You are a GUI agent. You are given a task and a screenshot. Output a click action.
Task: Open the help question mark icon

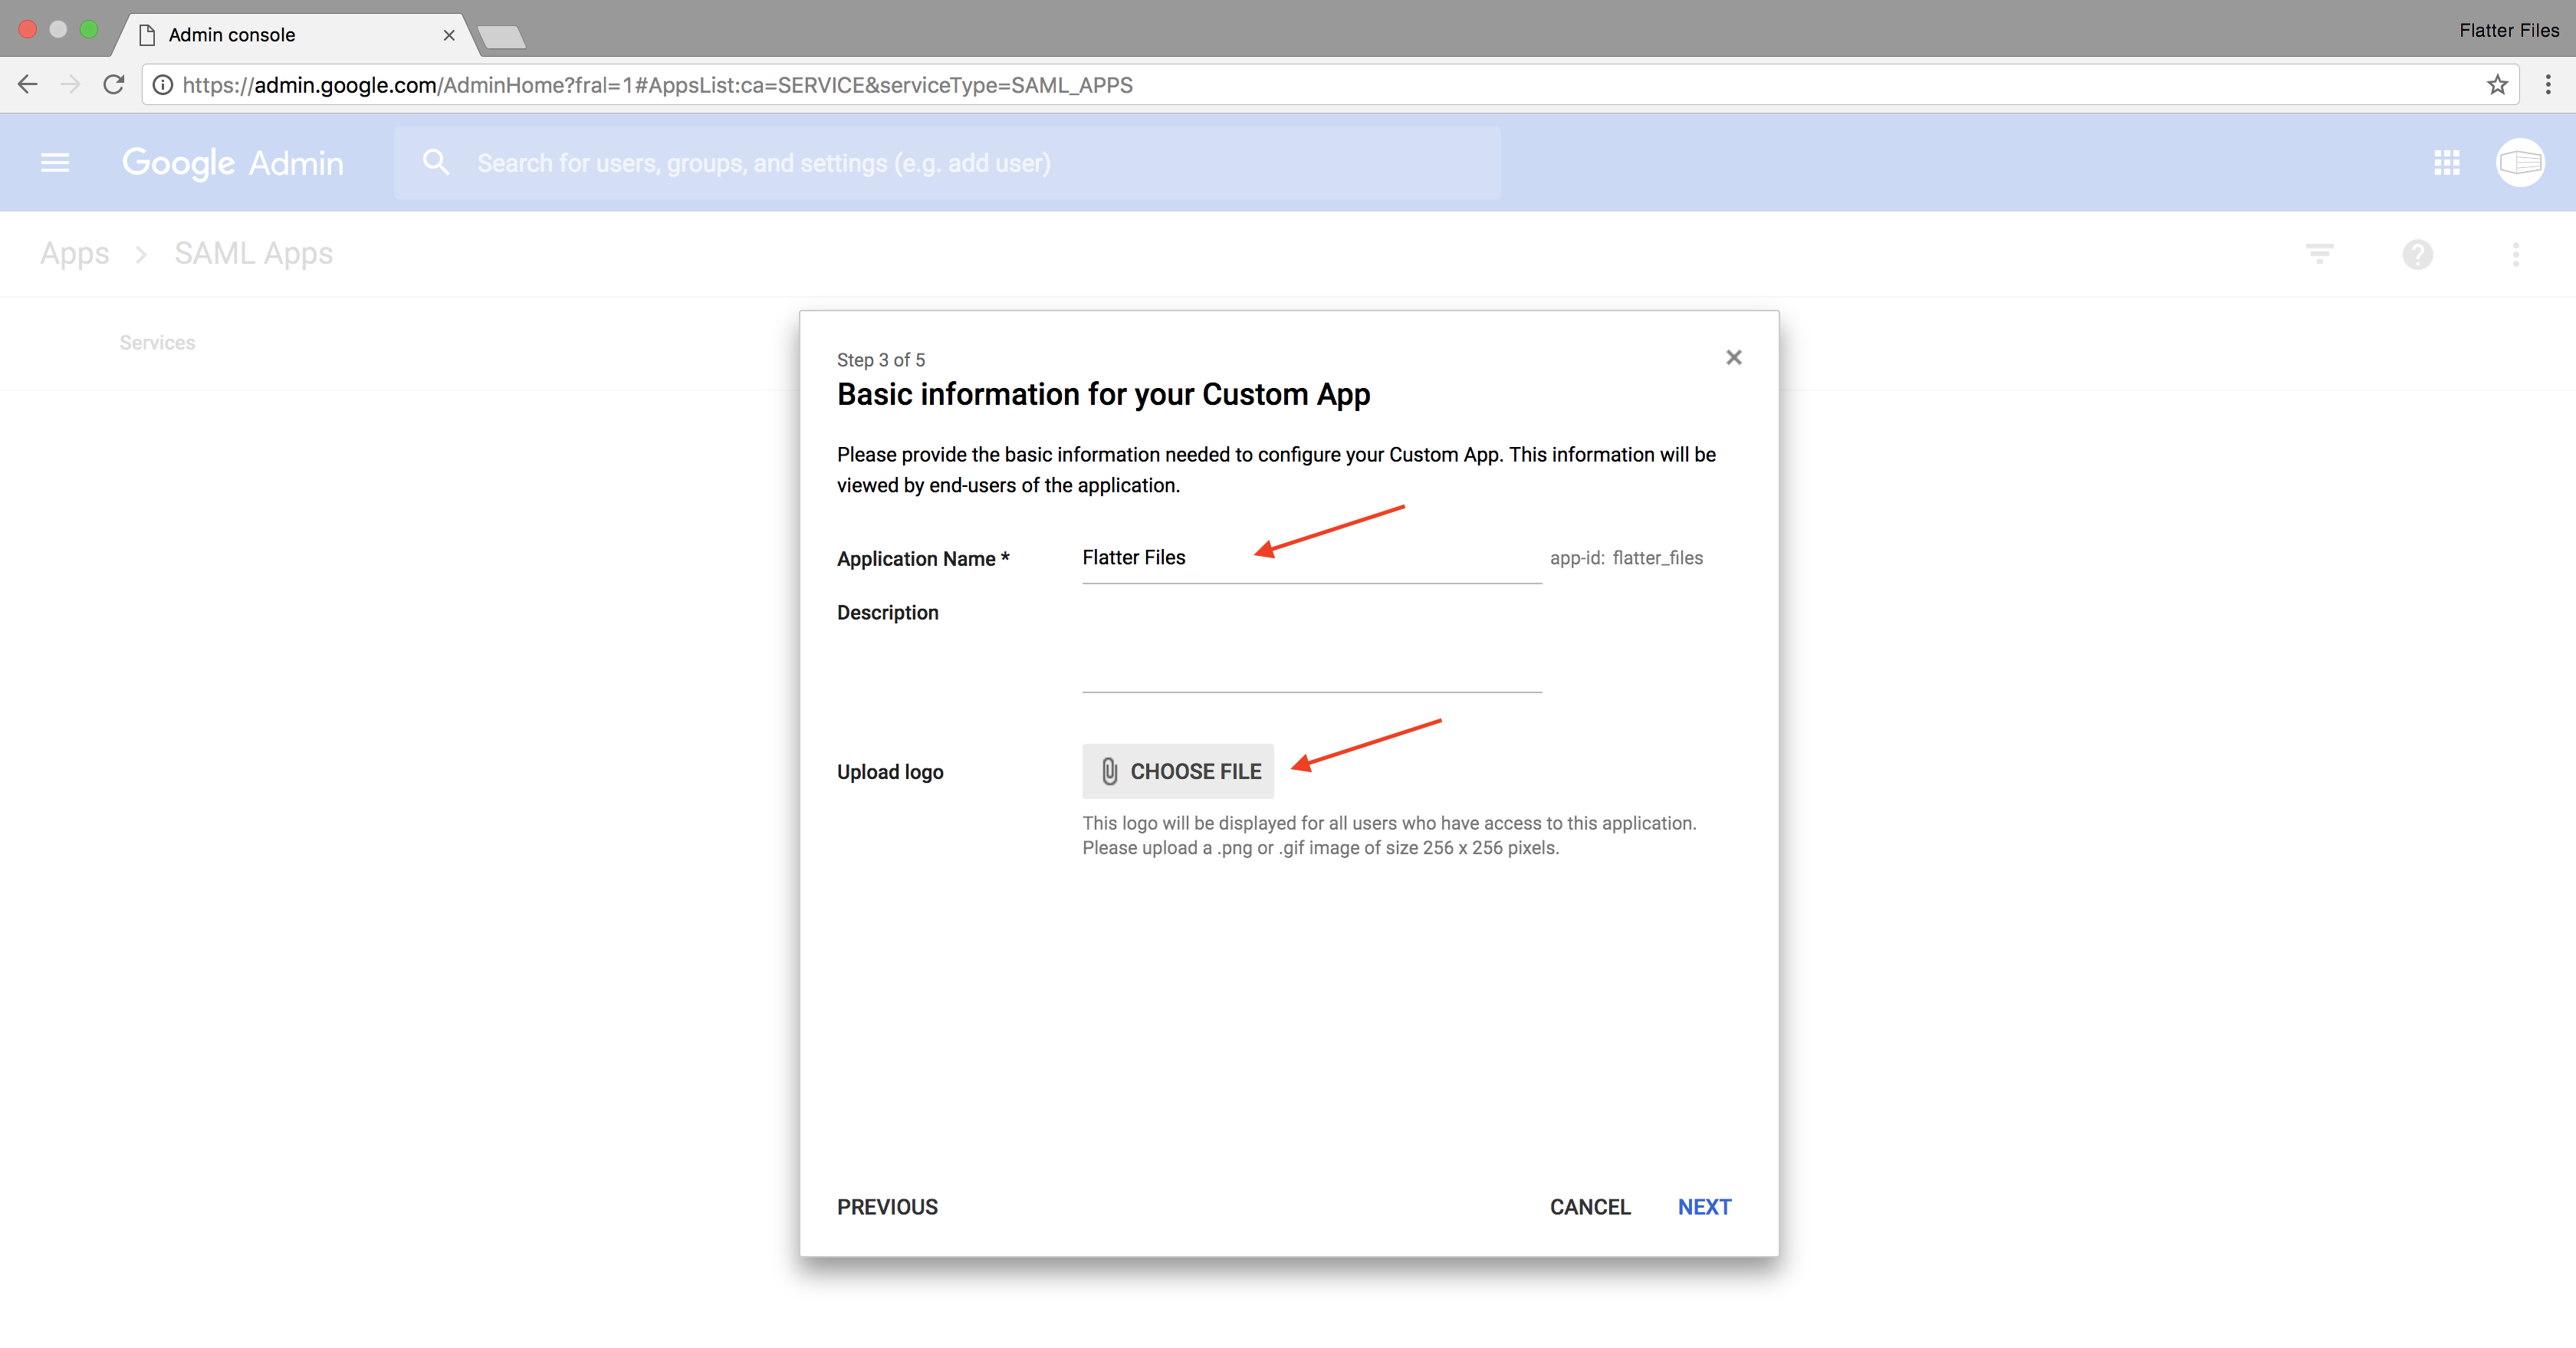[2417, 254]
